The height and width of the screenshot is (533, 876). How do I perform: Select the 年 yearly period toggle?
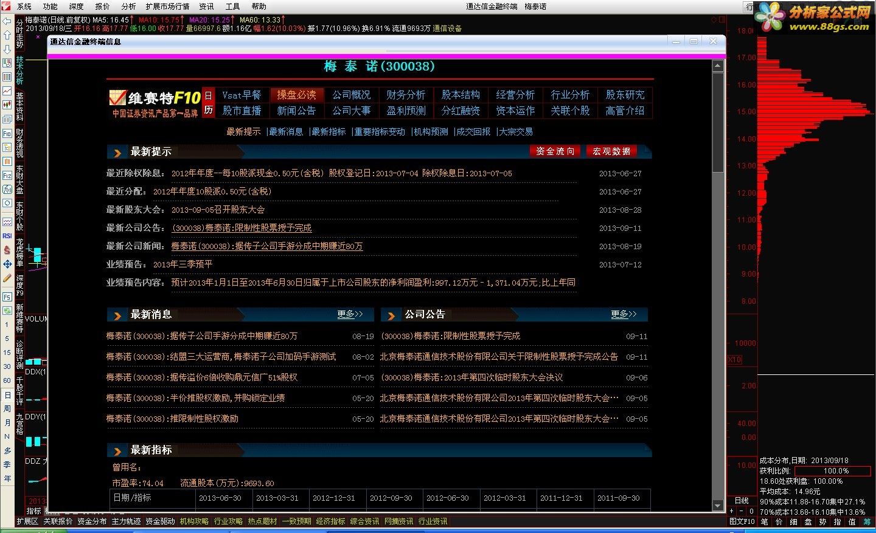click(x=7, y=478)
